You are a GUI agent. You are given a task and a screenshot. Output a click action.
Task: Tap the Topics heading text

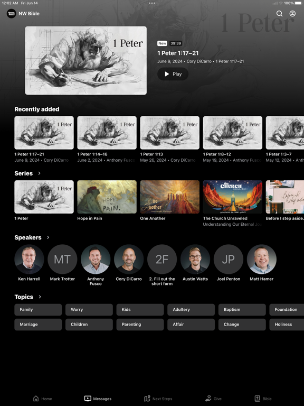pyautogui.click(x=24, y=297)
